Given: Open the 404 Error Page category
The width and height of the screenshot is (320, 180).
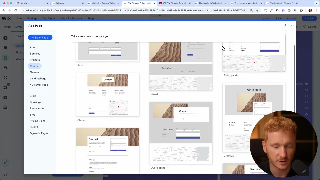Looking at the screenshot, I should (x=39, y=85).
